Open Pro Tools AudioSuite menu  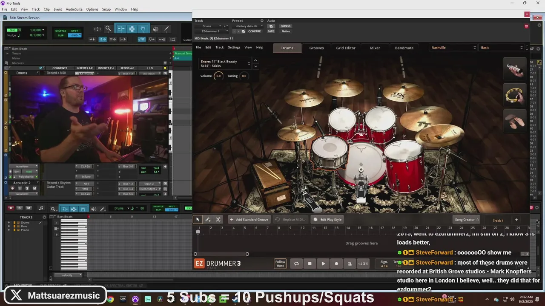tap(74, 9)
